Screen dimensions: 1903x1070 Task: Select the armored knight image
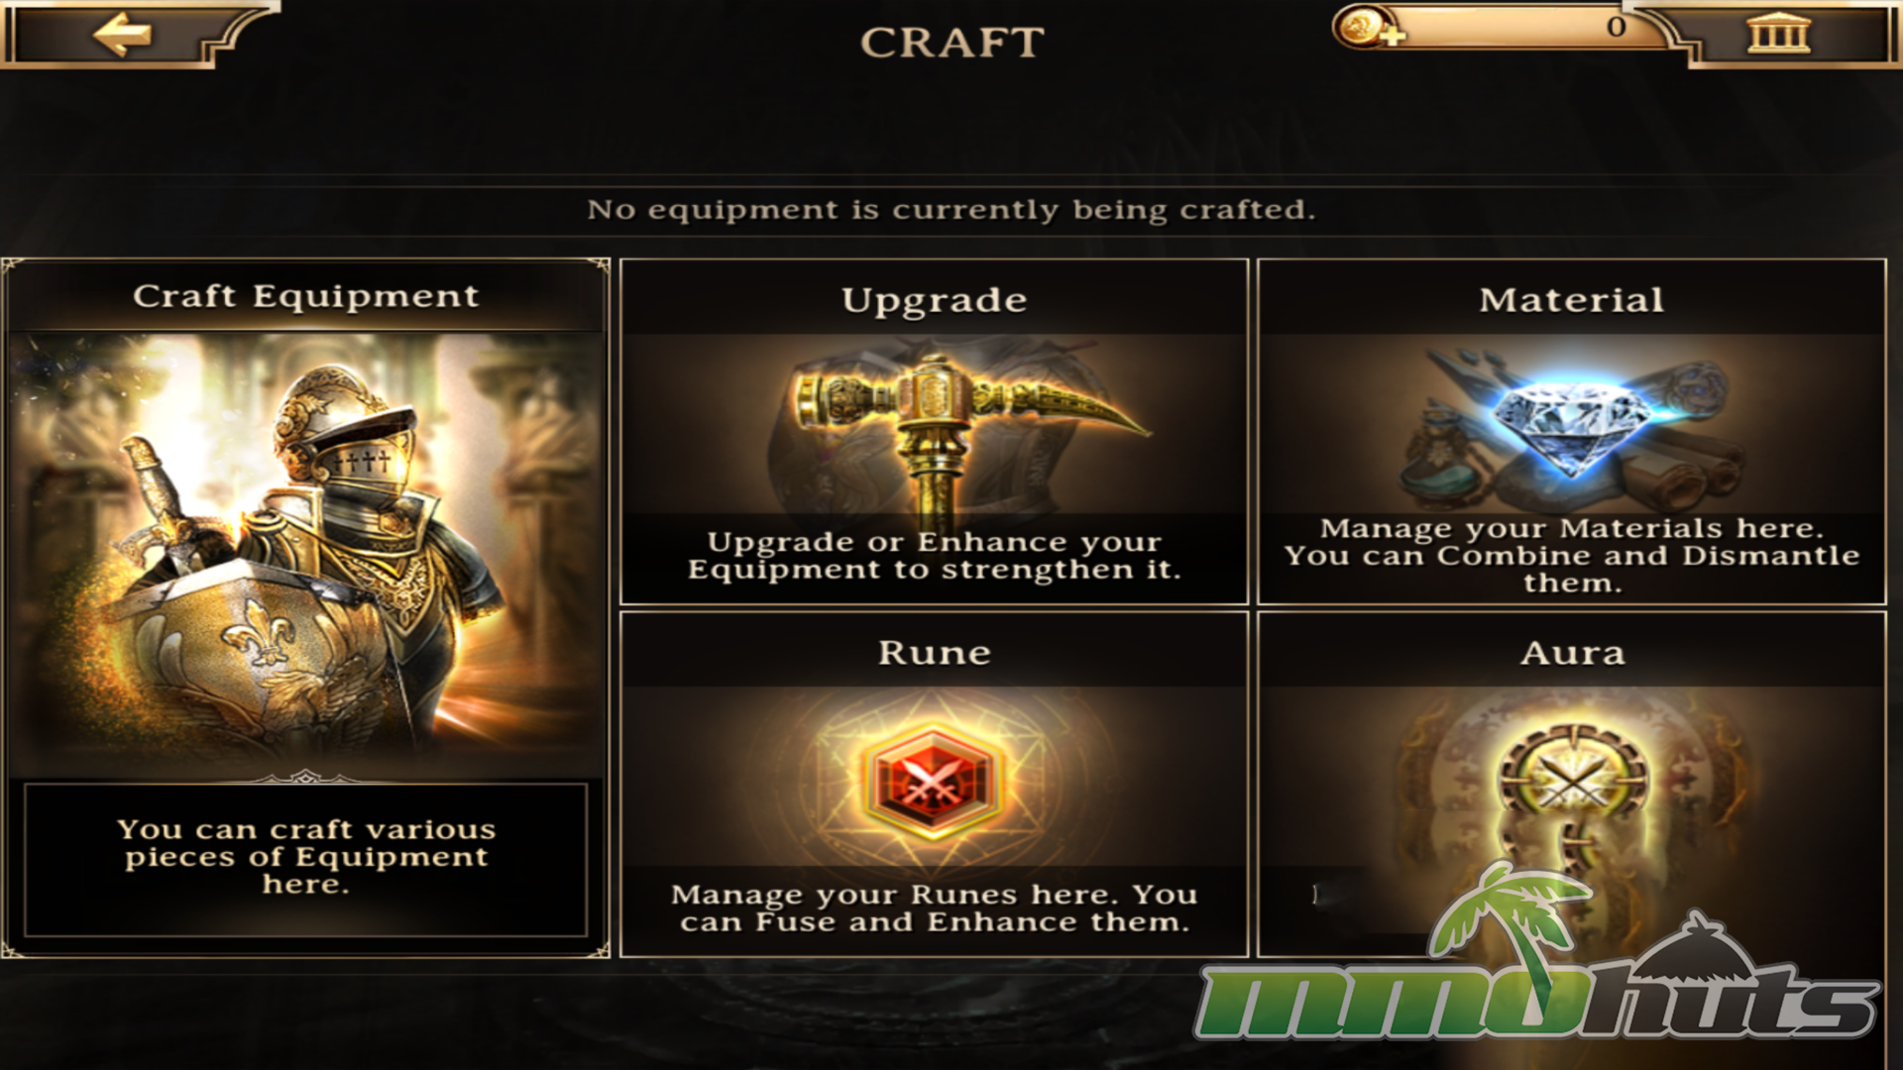pyautogui.click(x=305, y=555)
